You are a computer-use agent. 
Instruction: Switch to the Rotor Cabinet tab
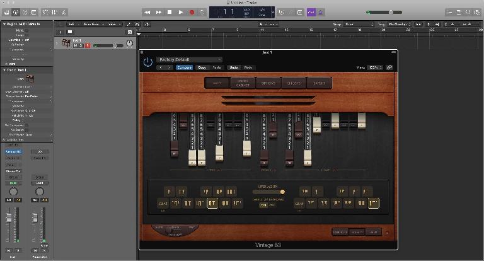(x=243, y=83)
